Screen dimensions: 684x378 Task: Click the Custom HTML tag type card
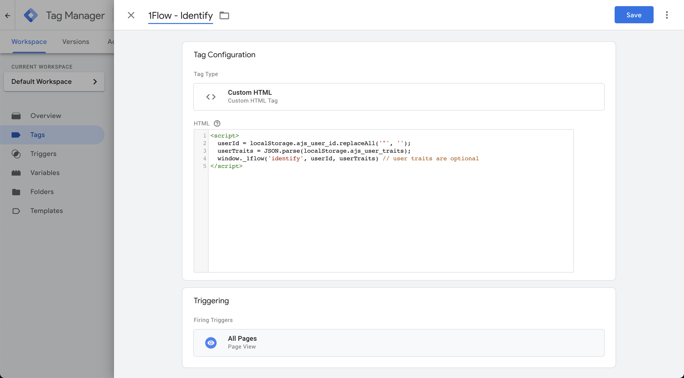[399, 97]
